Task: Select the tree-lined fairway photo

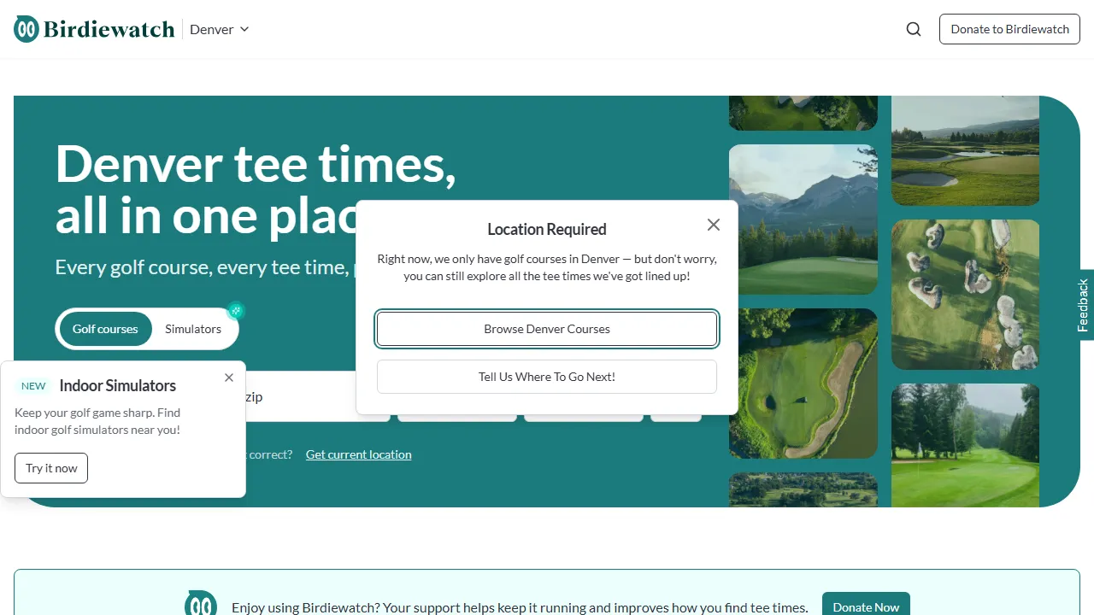Action: pyautogui.click(x=965, y=444)
